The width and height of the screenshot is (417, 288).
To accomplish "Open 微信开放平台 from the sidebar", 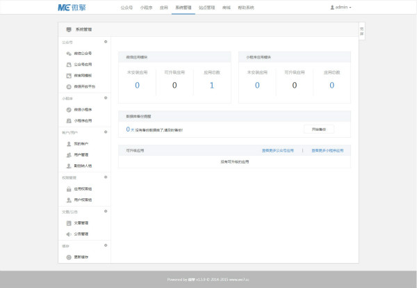I will point(68,86).
